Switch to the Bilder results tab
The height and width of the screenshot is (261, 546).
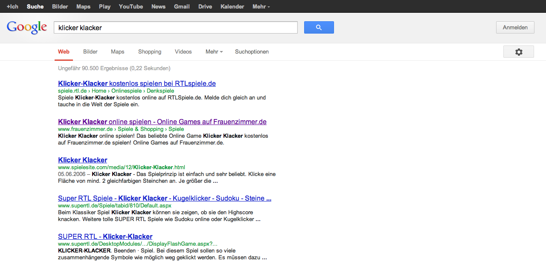point(90,52)
